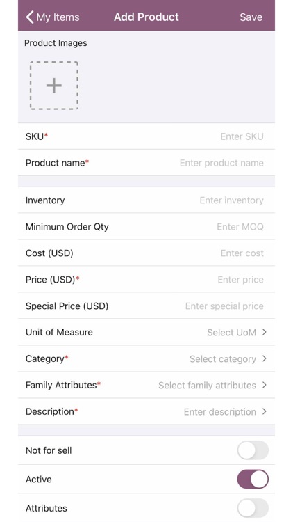The image size is (293, 522).
Task: Add a product image using plus icon
Action: (x=54, y=86)
